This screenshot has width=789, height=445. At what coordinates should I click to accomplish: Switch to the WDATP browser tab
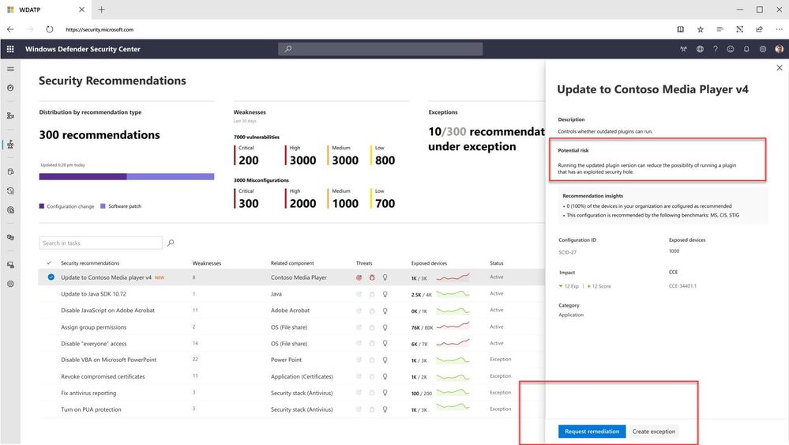(45, 9)
